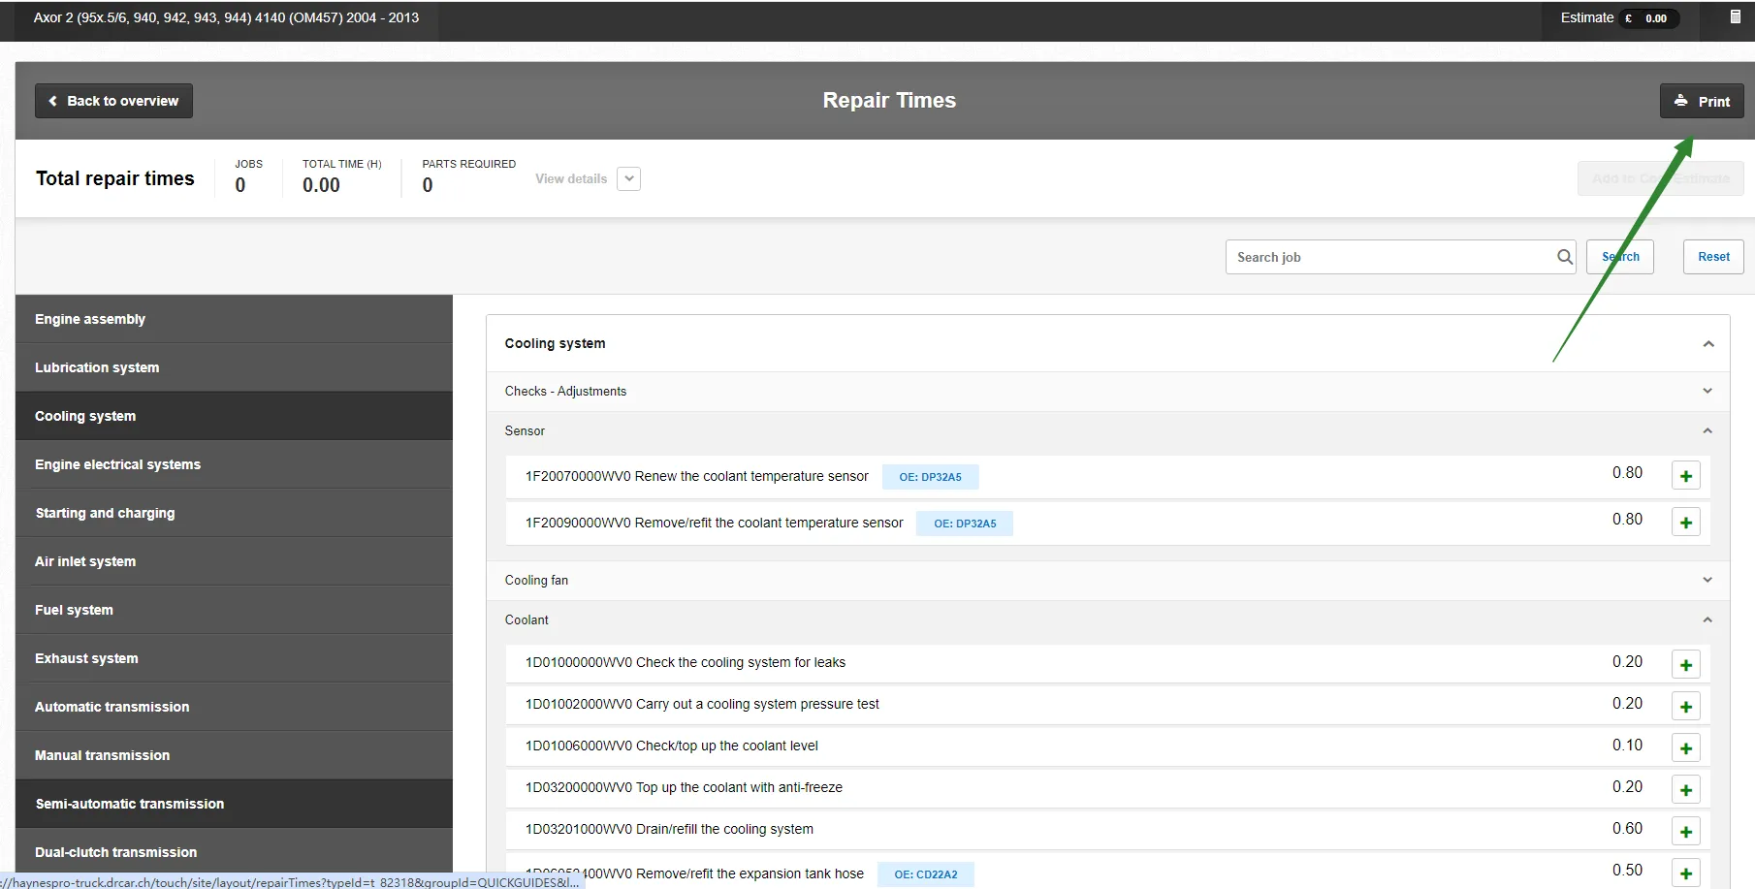Click the Axor 2 vehicle title text
The height and width of the screenshot is (889, 1755).
pyautogui.click(x=226, y=17)
